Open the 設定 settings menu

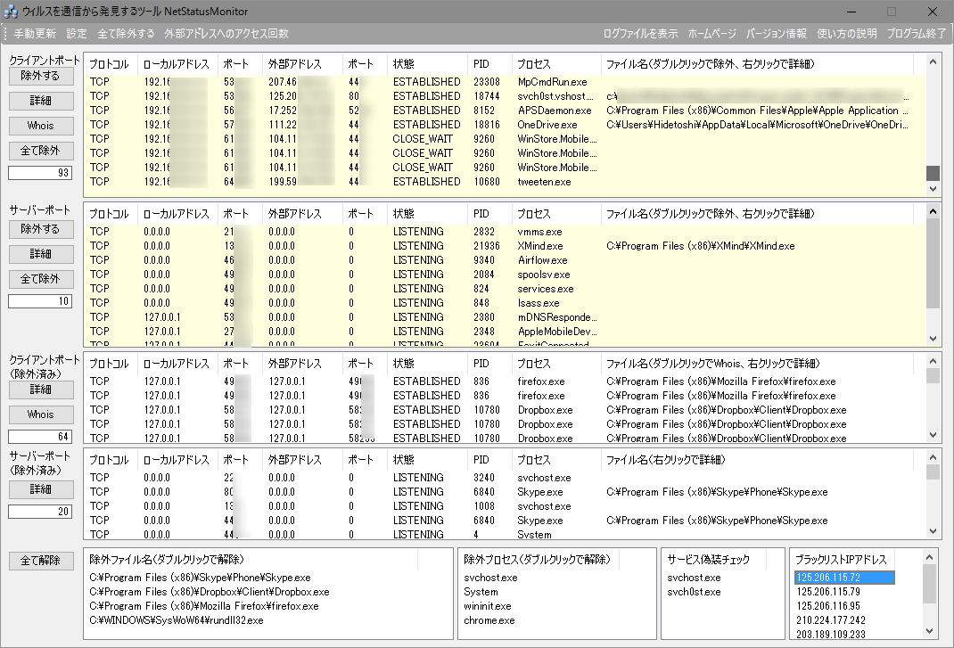pos(77,32)
